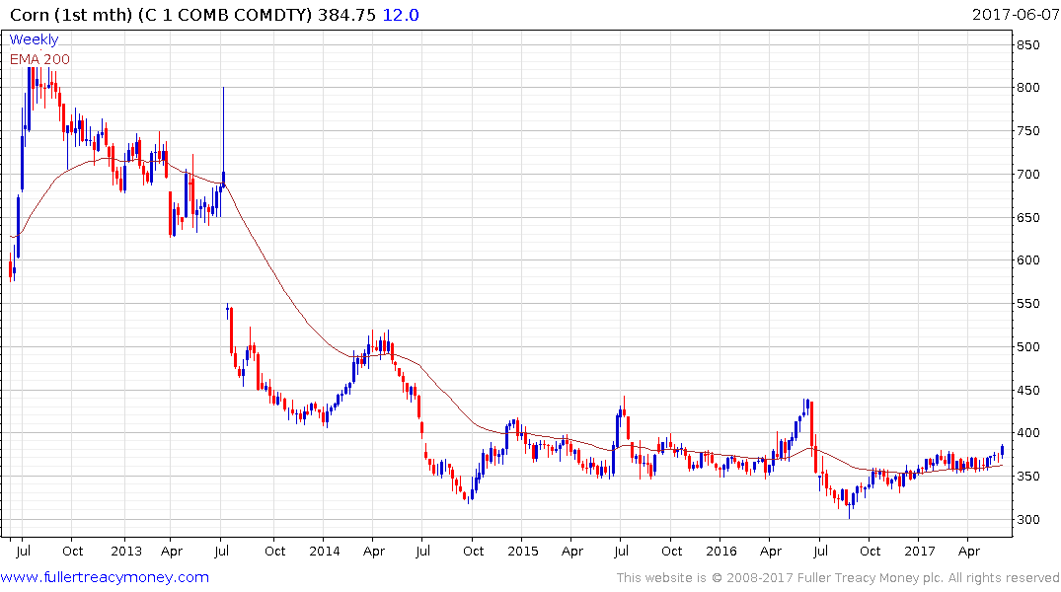The image size is (1061, 592).
Task: Click the 'Weekly' interval label
Action: click(x=34, y=39)
